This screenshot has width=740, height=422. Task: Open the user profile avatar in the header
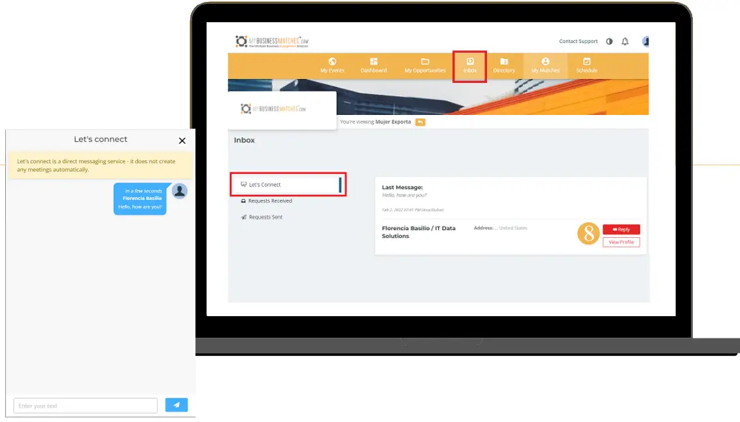[646, 42]
